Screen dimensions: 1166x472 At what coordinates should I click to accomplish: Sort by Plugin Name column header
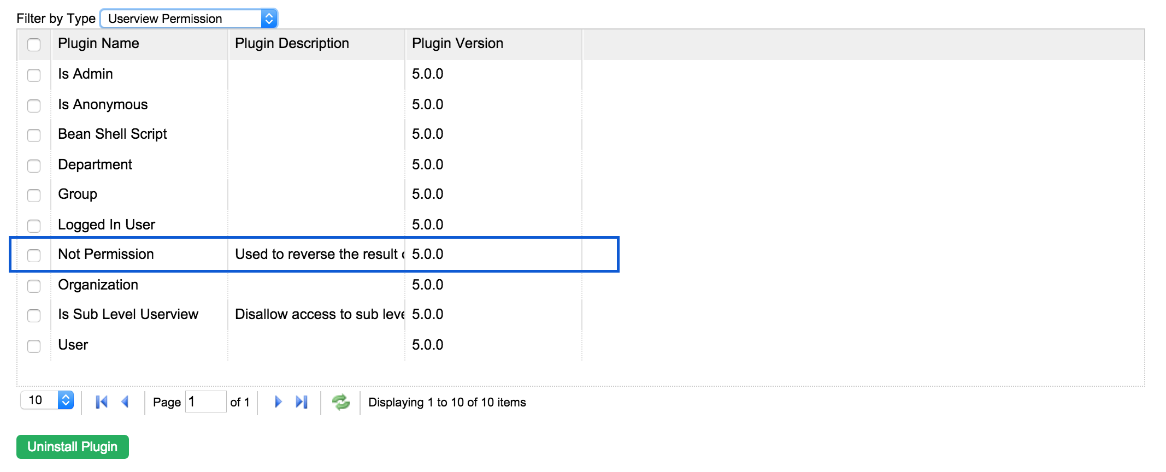[98, 44]
